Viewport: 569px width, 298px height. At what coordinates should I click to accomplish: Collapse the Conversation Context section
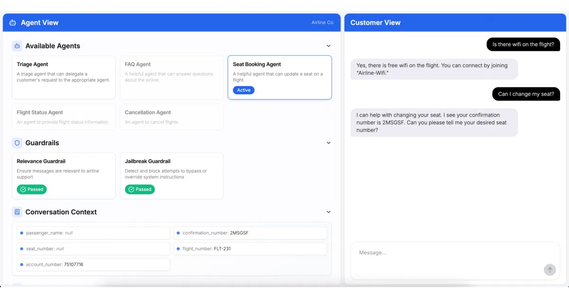pyautogui.click(x=329, y=212)
